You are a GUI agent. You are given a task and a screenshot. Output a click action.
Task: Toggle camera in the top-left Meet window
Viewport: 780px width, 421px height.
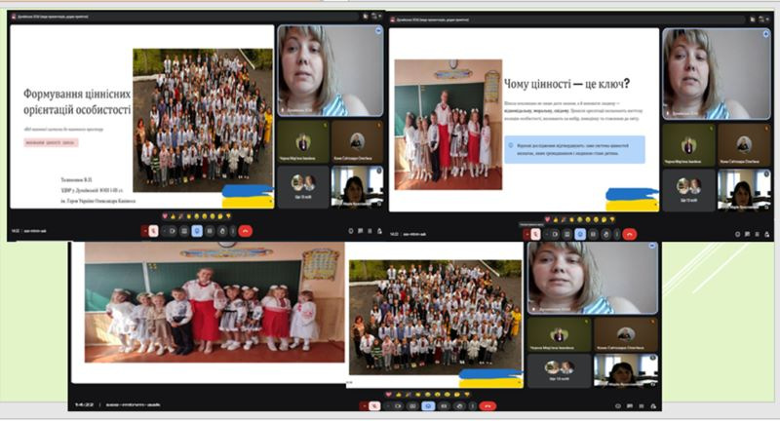pyautogui.click(x=173, y=231)
